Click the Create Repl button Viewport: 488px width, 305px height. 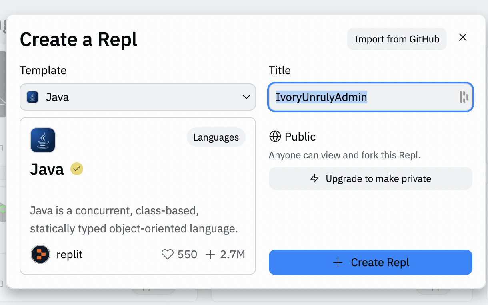tap(370, 262)
